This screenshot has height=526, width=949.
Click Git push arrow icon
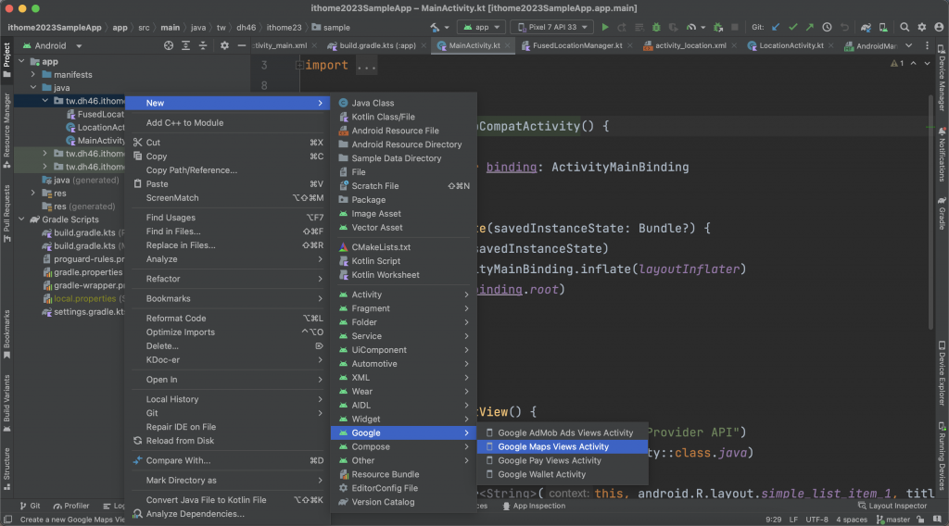coord(810,27)
